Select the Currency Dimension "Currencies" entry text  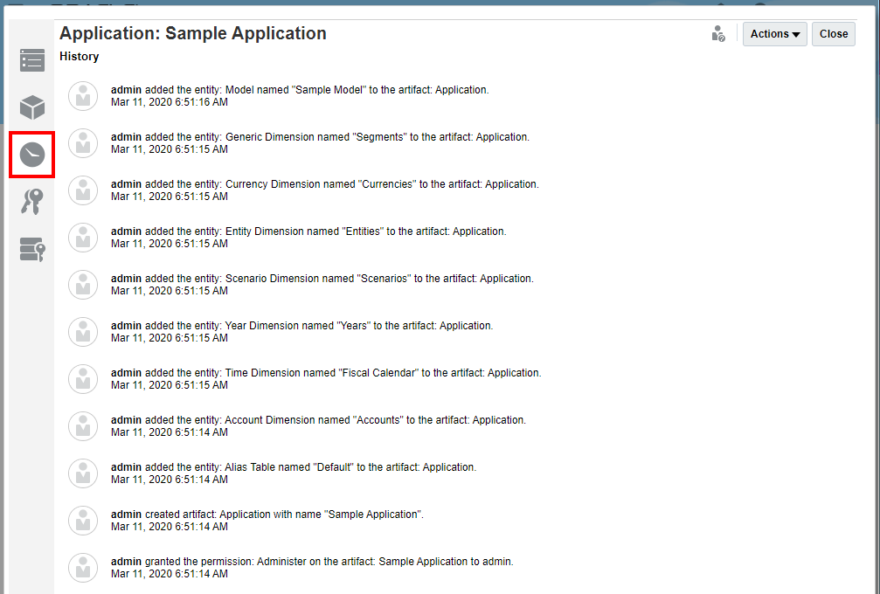(324, 184)
